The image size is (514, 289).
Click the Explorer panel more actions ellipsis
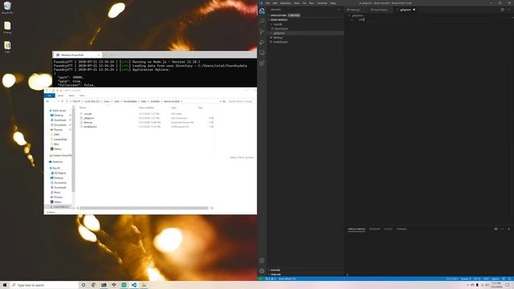tap(339, 10)
